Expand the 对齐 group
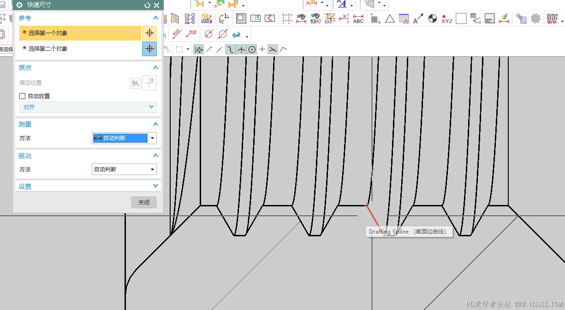This screenshot has height=310, width=565. tap(88, 107)
